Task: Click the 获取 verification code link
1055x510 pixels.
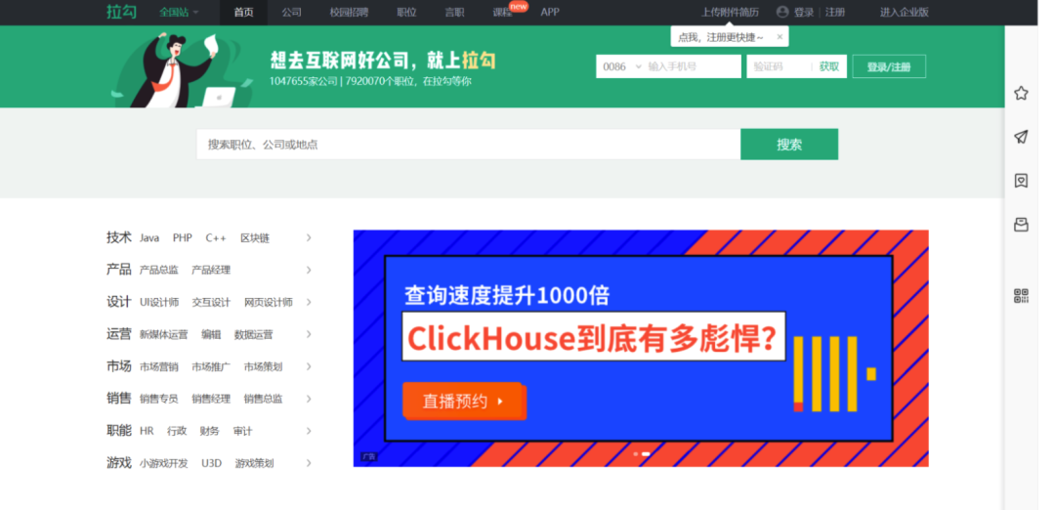Action: click(x=829, y=66)
